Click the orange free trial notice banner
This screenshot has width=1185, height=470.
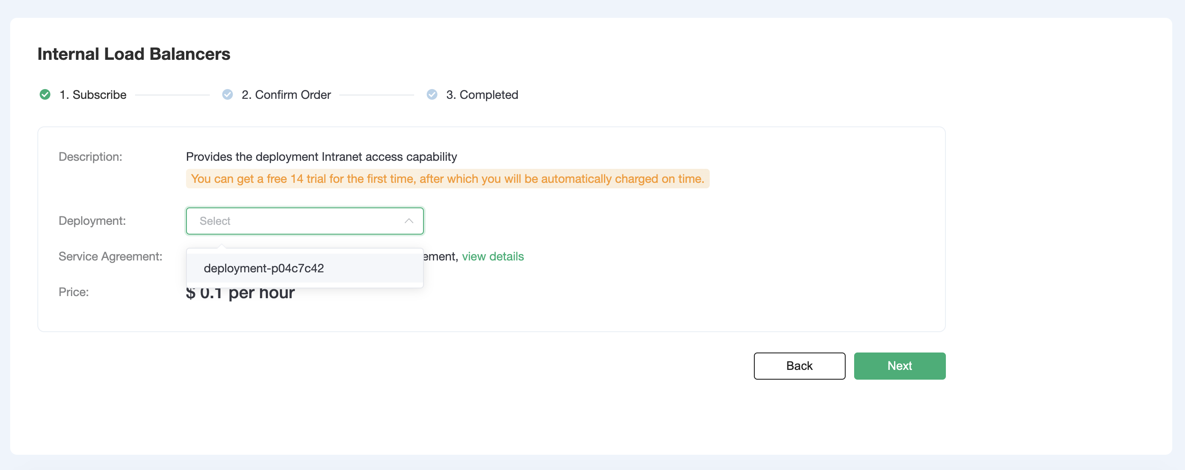(447, 179)
